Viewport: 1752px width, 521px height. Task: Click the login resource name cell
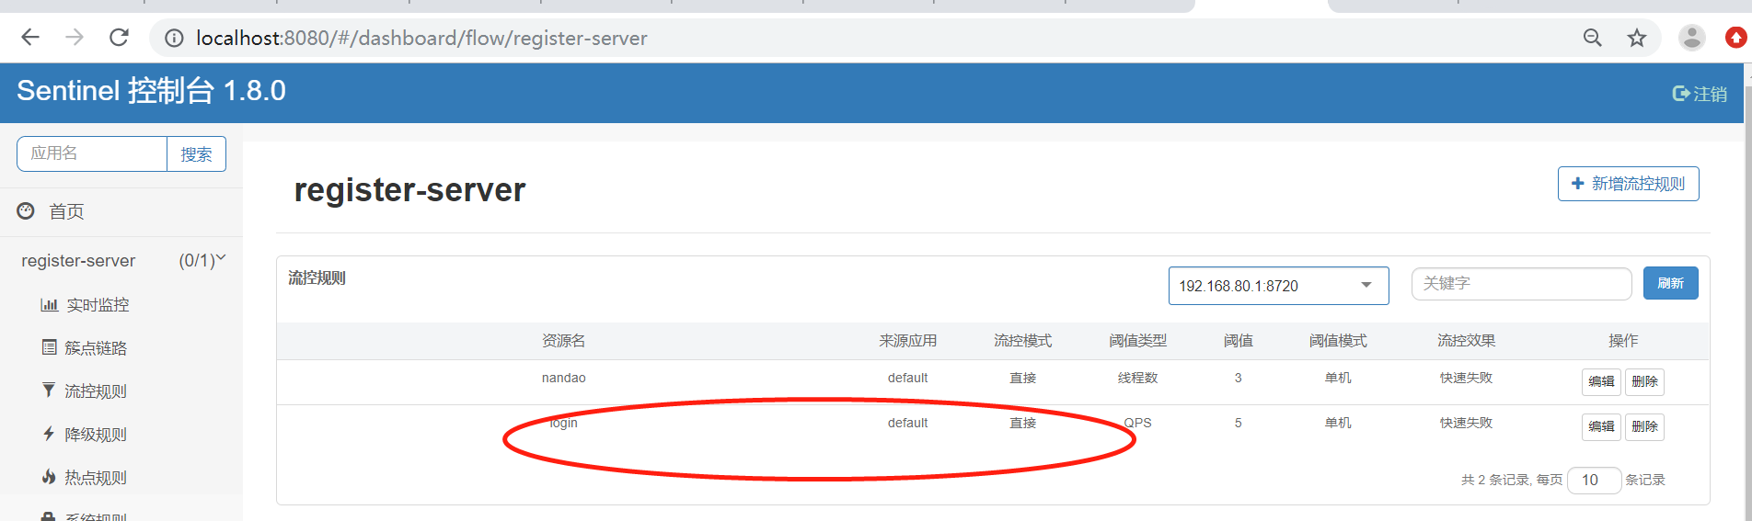pos(563,423)
